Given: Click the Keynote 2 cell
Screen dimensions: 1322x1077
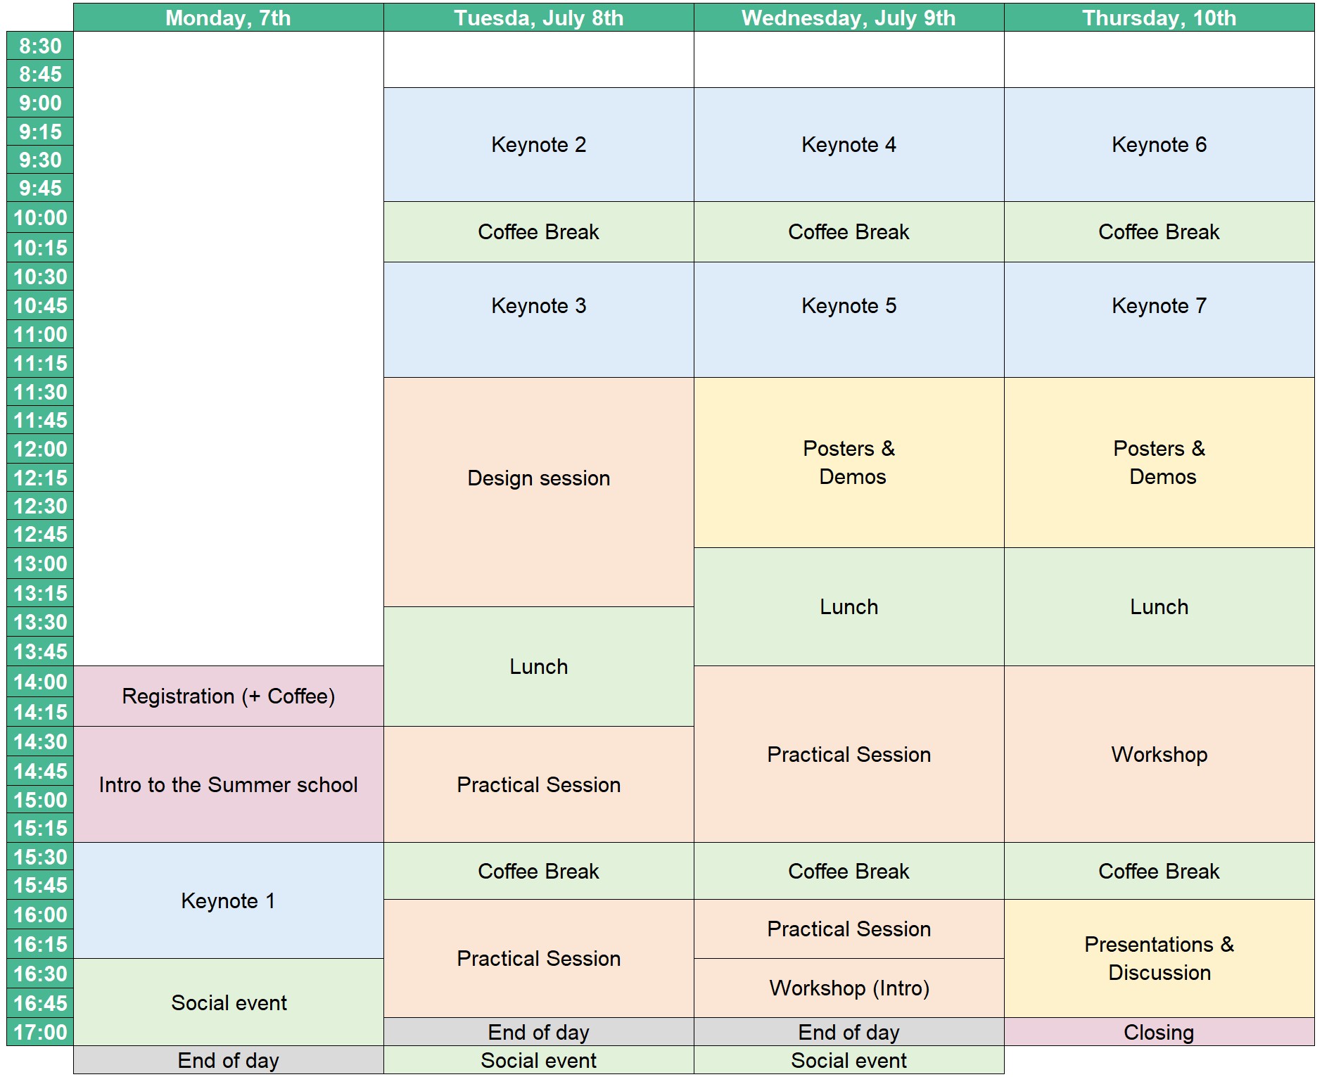Looking at the screenshot, I should coord(539,145).
